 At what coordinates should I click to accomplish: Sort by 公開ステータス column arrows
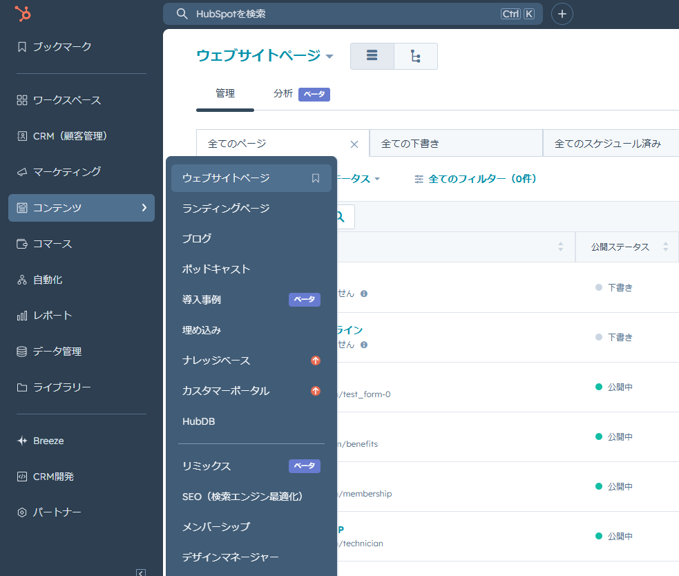pyautogui.click(x=666, y=247)
